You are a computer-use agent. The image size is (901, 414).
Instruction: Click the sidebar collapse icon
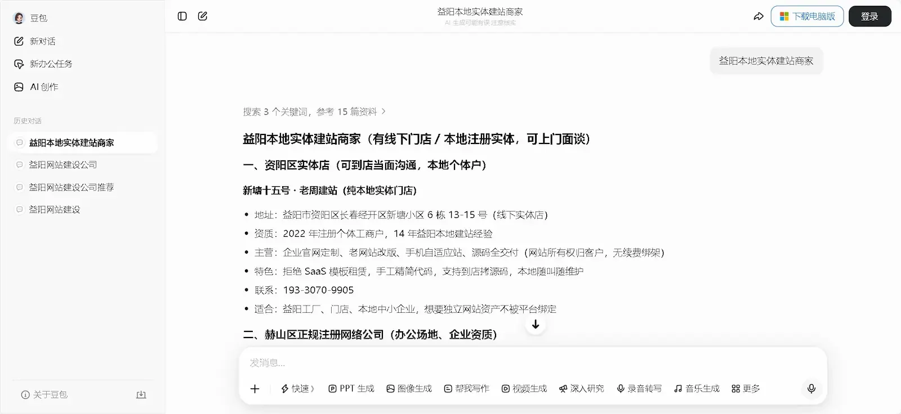pyautogui.click(x=182, y=16)
